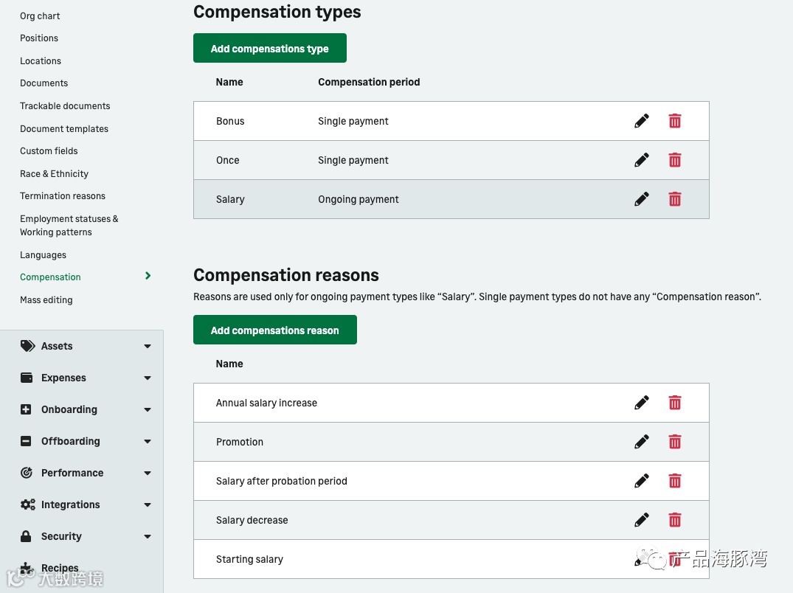
Task: Open the Integrations dropdown arrow
Action: [147, 504]
